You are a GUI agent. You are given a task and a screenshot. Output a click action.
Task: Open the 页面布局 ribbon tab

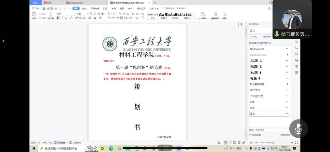[95, 8]
